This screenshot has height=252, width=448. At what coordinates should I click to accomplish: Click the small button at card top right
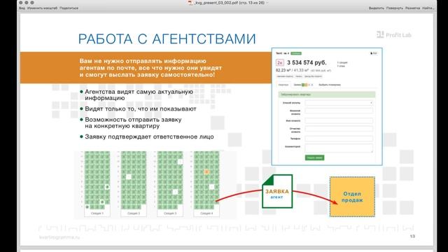373,53
